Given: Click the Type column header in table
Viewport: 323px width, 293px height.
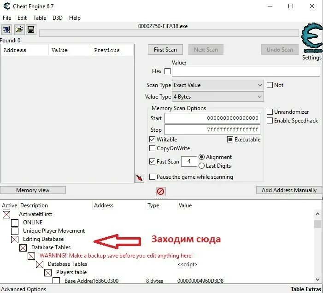Looking at the screenshot, I should 161,205.
